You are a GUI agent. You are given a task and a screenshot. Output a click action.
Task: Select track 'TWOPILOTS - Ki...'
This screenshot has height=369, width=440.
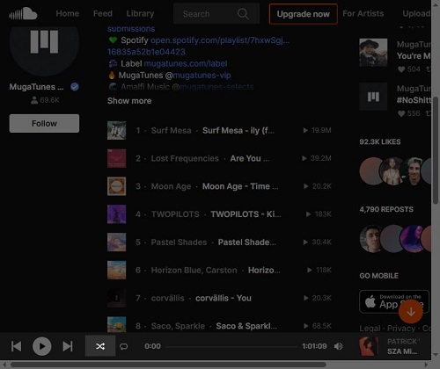[x=246, y=214]
